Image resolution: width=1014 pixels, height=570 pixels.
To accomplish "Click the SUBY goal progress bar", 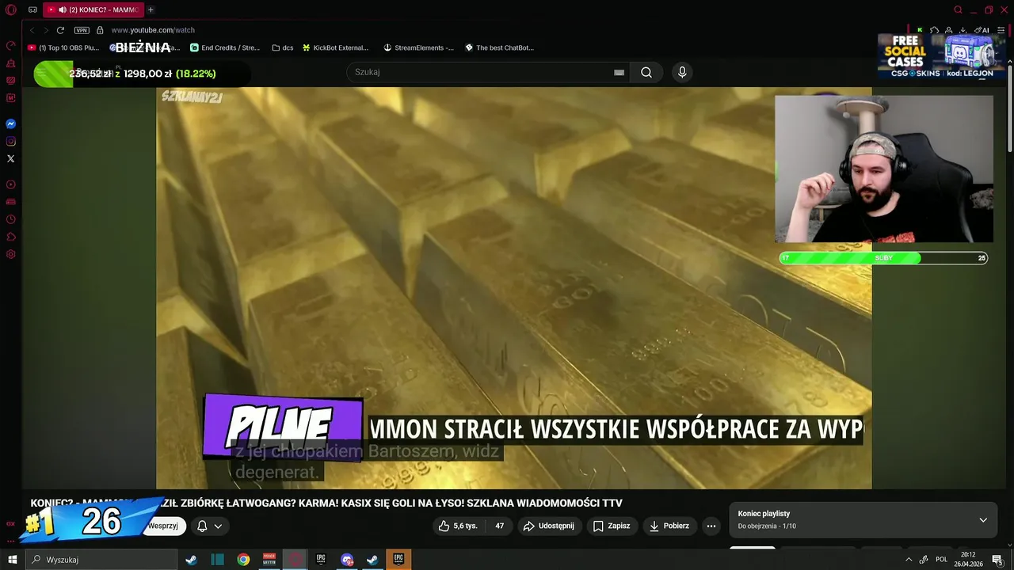I will [883, 258].
